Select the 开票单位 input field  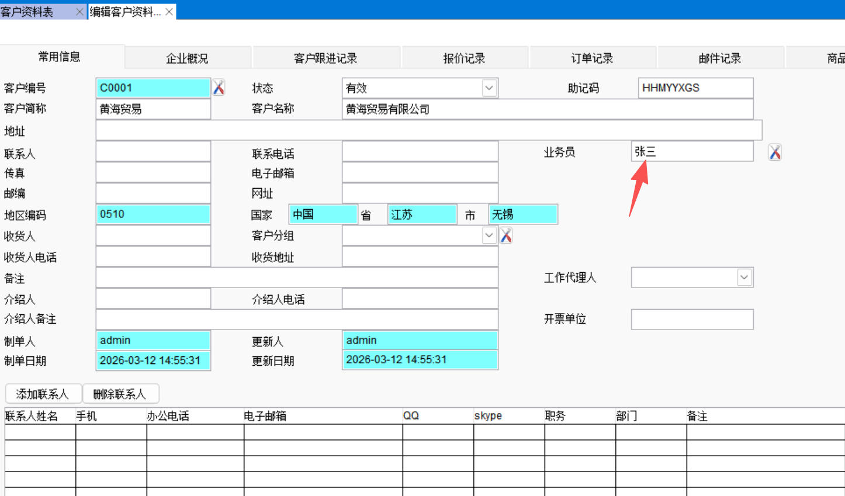click(692, 319)
